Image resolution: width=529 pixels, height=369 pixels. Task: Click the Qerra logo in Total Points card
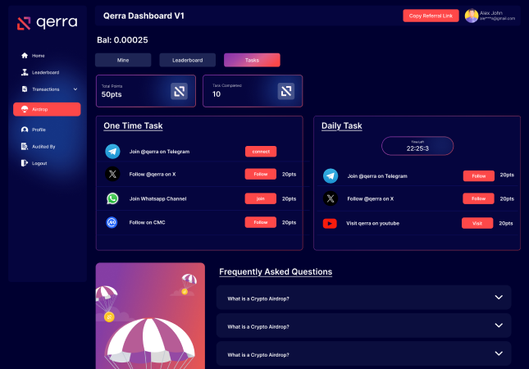(179, 91)
